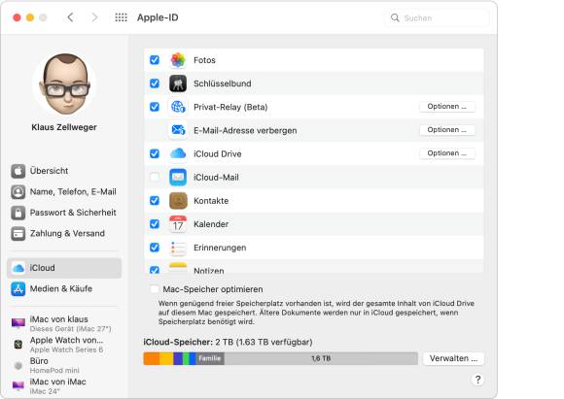Screen dimensions: 564x399
Task: Open Optionen for iCloud Drive
Action: tap(446, 153)
